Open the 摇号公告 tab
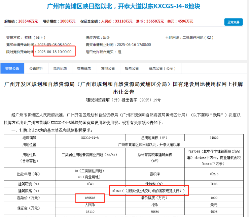249x217 pixels. [132, 68]
